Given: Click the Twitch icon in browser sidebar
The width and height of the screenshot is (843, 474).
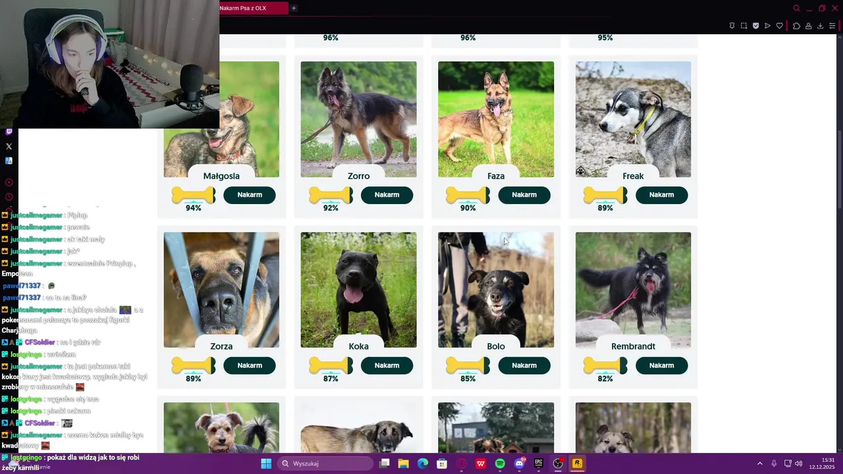Looking at the screenshot, I should [x=9, y=132].
